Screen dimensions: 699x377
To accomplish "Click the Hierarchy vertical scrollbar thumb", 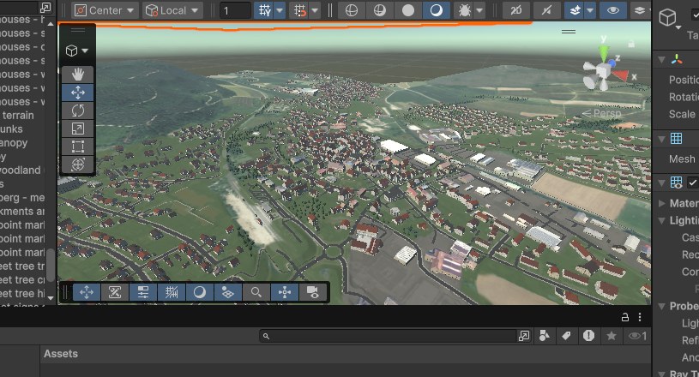I will tap(51, 265).
